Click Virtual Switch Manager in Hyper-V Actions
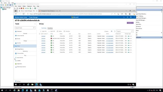 141,18
